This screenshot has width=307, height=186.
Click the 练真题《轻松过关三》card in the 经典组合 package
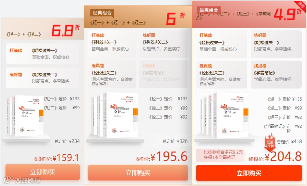click(112, 74)
